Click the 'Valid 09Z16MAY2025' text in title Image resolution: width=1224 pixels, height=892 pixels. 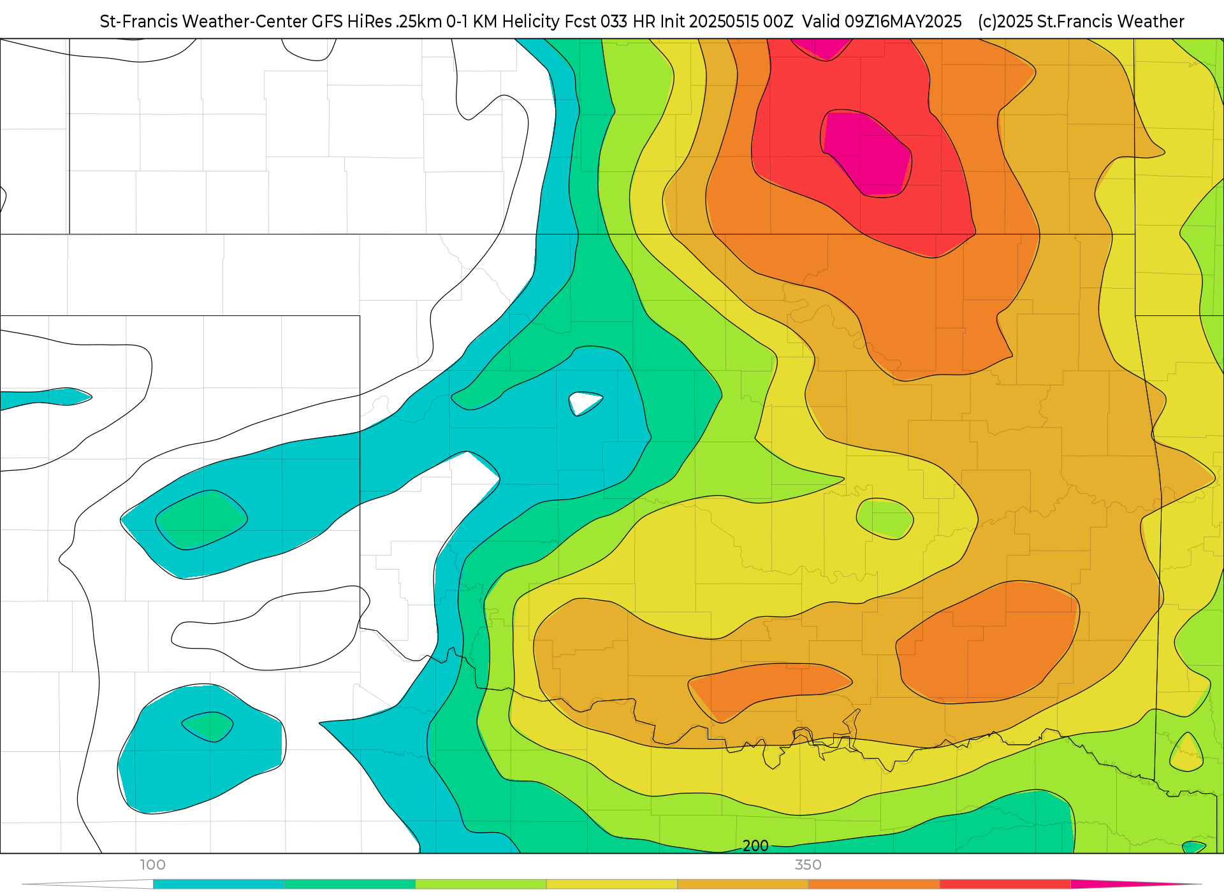pyautogui.click(x=882, y=22)
